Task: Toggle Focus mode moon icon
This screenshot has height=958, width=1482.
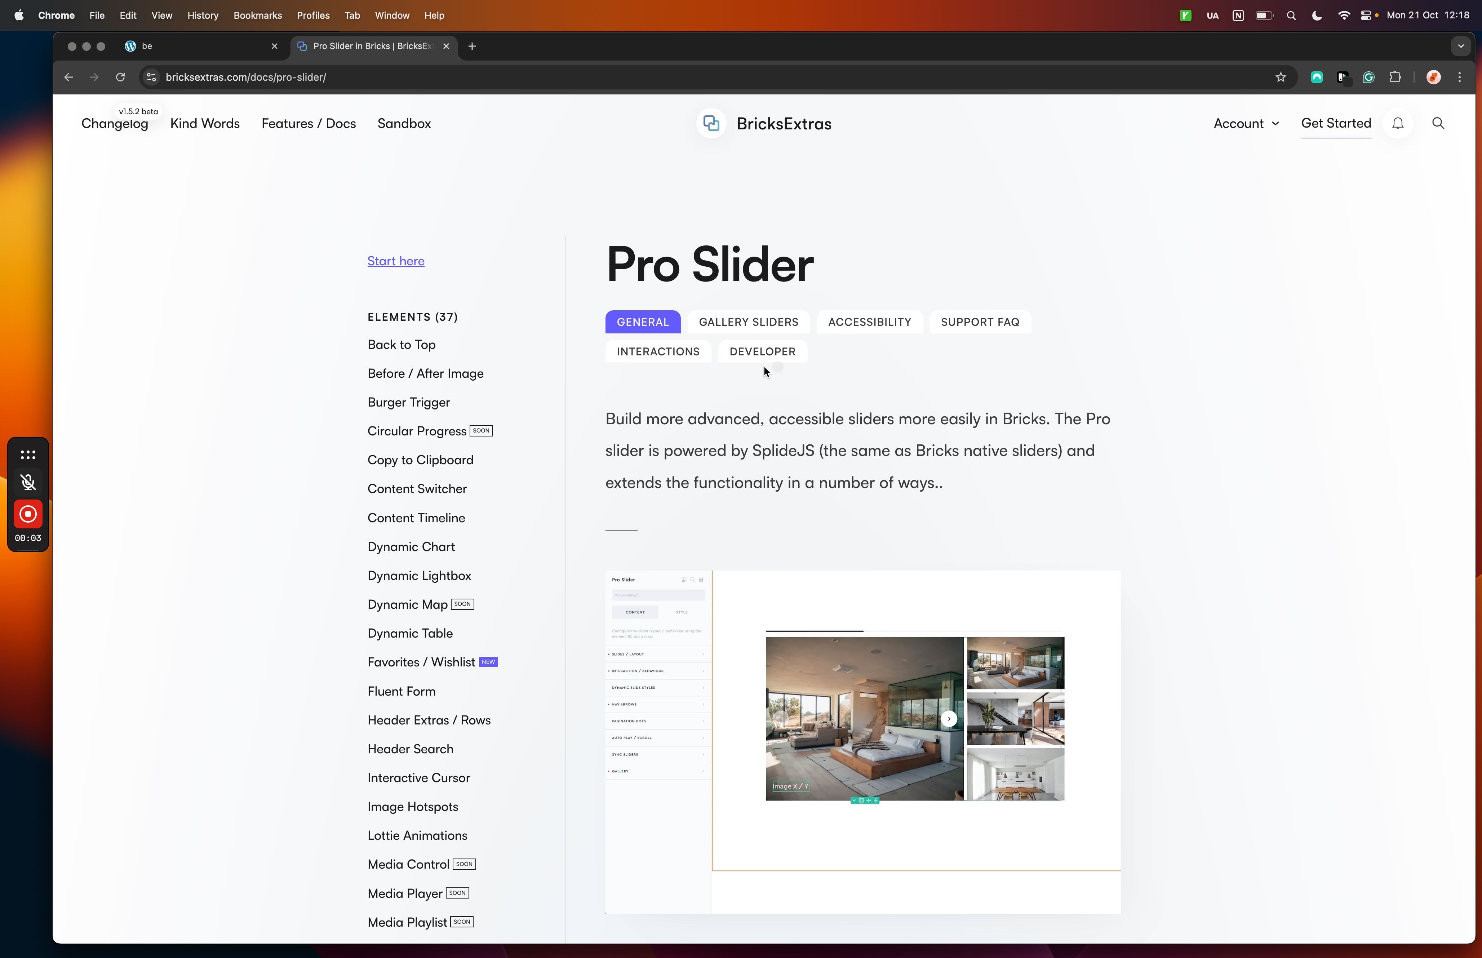Action: (x=1317, y=15)
